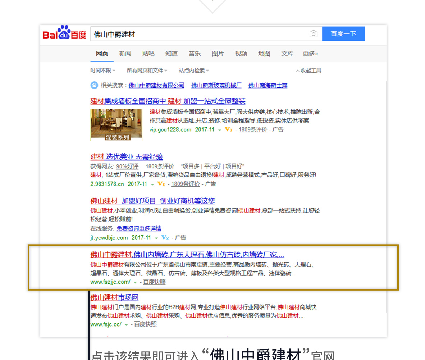
Task: Click the 混装系列 ad thumbnail image
Action: tap(116, 125)
